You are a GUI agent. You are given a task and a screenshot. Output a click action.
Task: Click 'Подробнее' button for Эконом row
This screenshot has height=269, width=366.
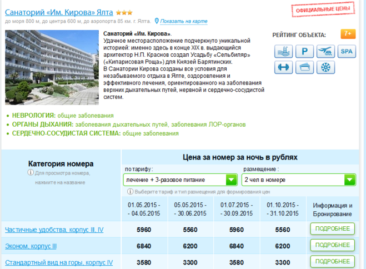pyautogui.click(x=332, y=245)
